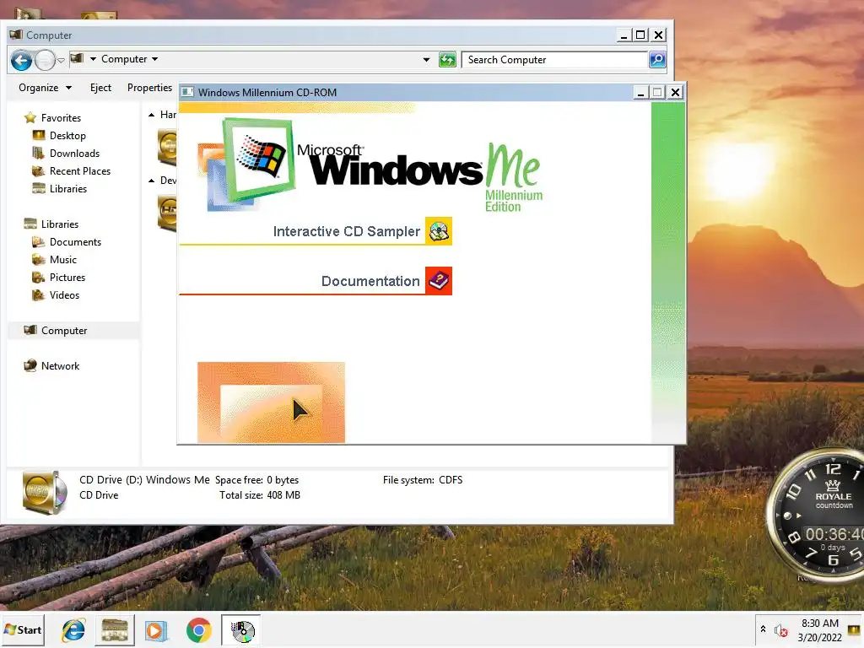
Task: Open the Documentation book icon
Action: (x=439, y=281)
